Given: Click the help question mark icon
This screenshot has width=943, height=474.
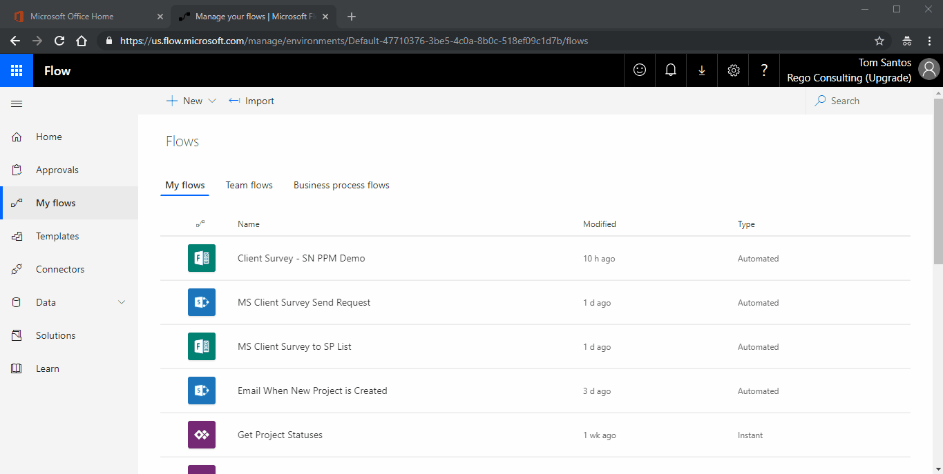Looking at the screenshot, I should point(764,70).
